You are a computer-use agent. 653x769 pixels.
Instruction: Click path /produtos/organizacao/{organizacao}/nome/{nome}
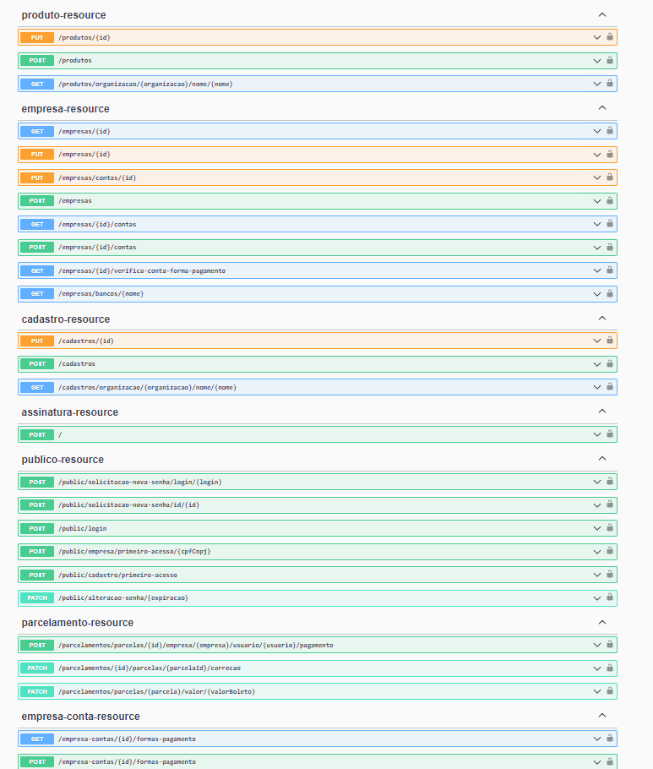click(x=145, y=84)
